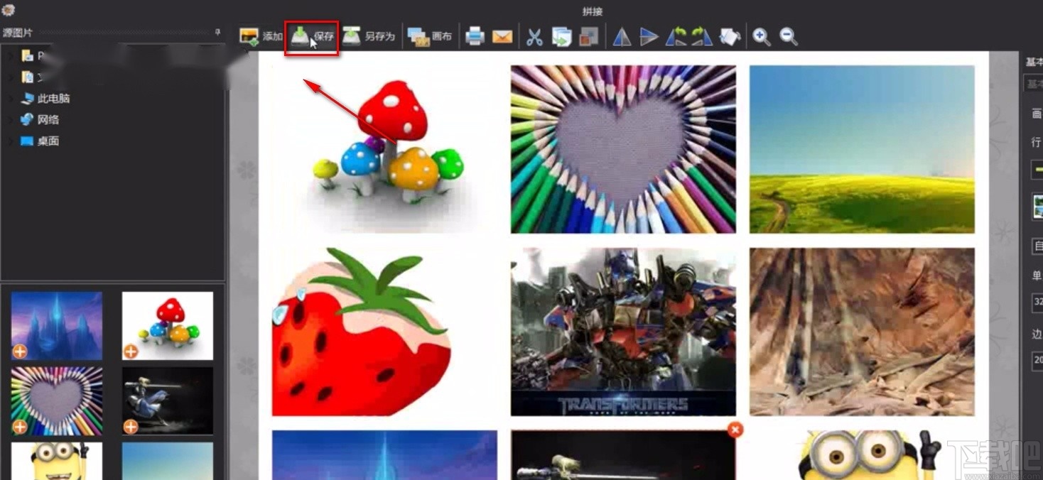Select 网络 in the folder tree
The height and width of the screenshot is (480, 1043).
pyautogui.click(x=48, y=120)
